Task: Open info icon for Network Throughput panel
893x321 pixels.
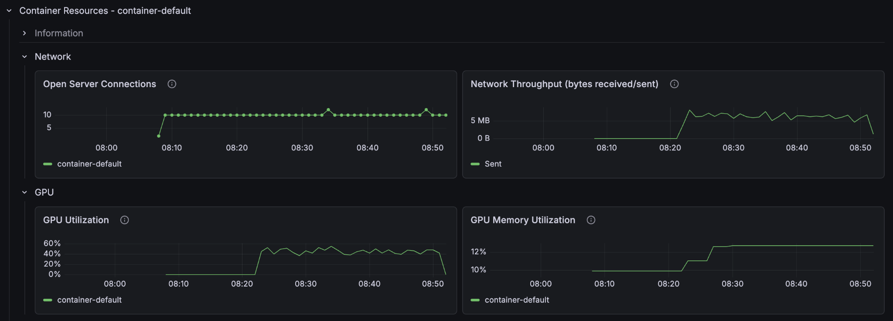Action: (674, 84)
